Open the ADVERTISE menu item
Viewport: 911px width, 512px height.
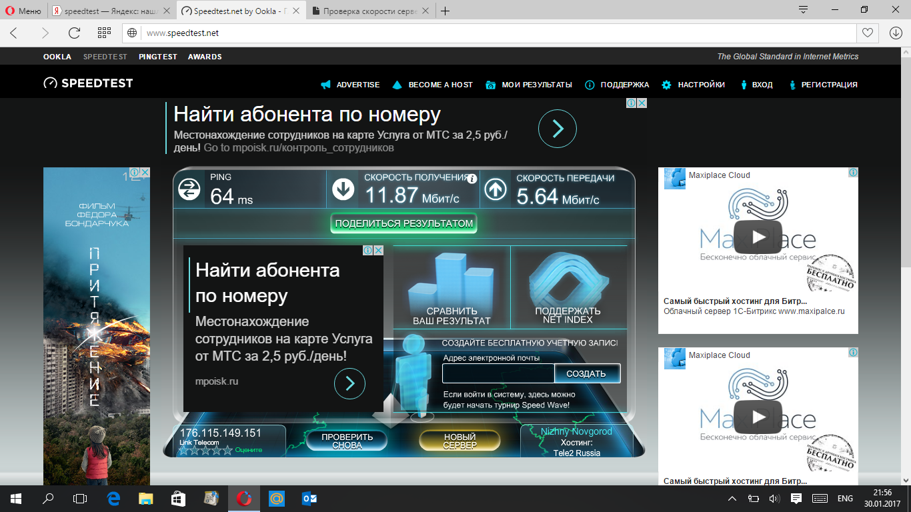[x=350, y=85]
